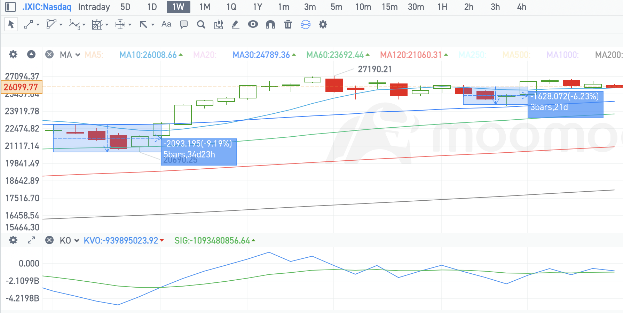Viewport: 623px width, 313px height.
Task: Select the highlighter pen tool
Action: [x=236, y=24]
